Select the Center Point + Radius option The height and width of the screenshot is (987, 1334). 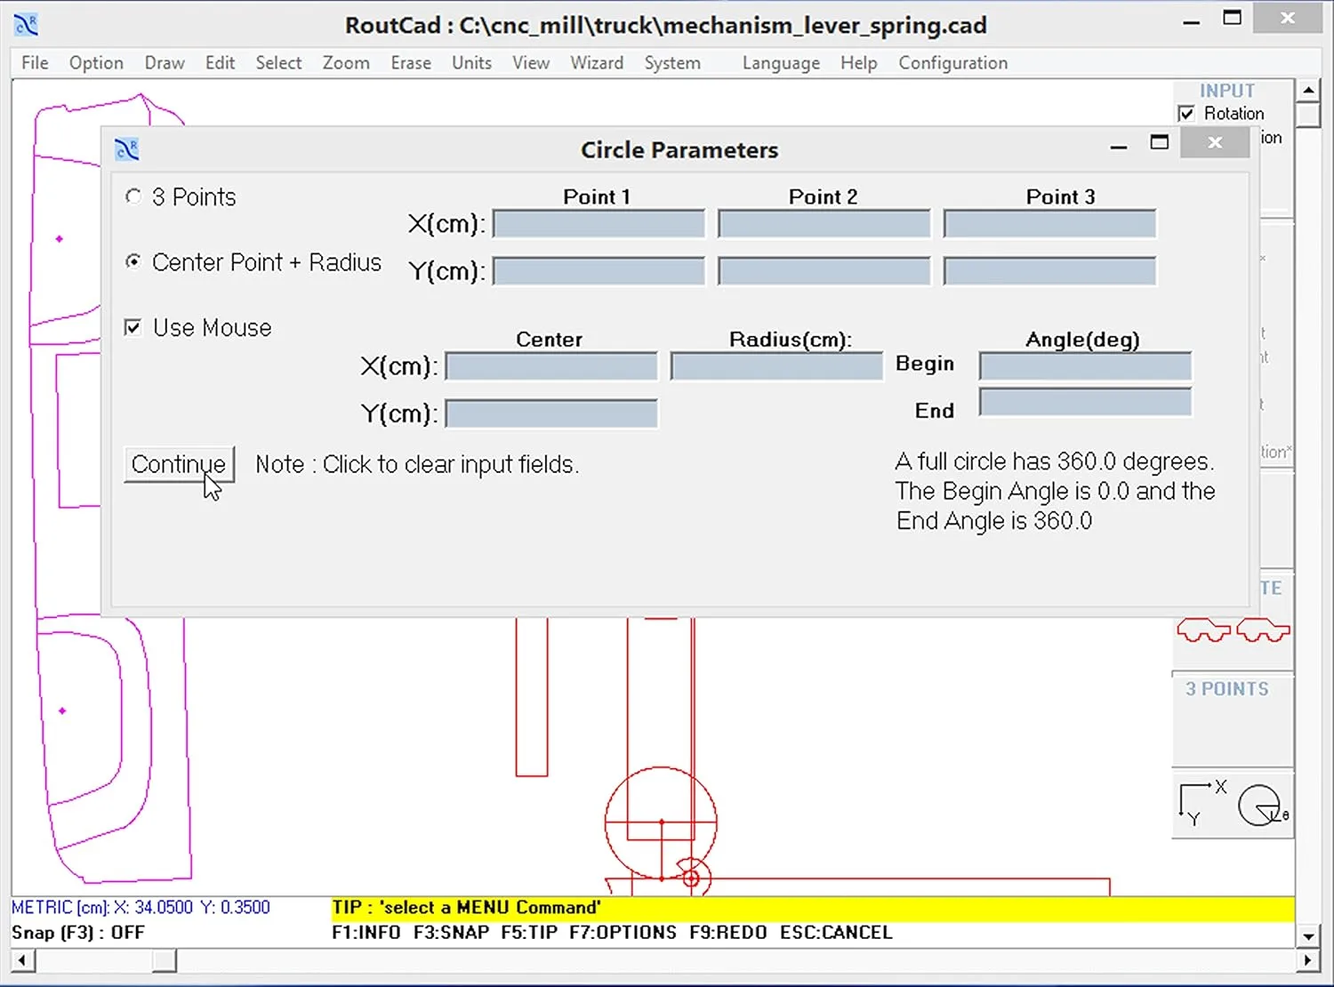pyautogui.click(x=133, y=261)
